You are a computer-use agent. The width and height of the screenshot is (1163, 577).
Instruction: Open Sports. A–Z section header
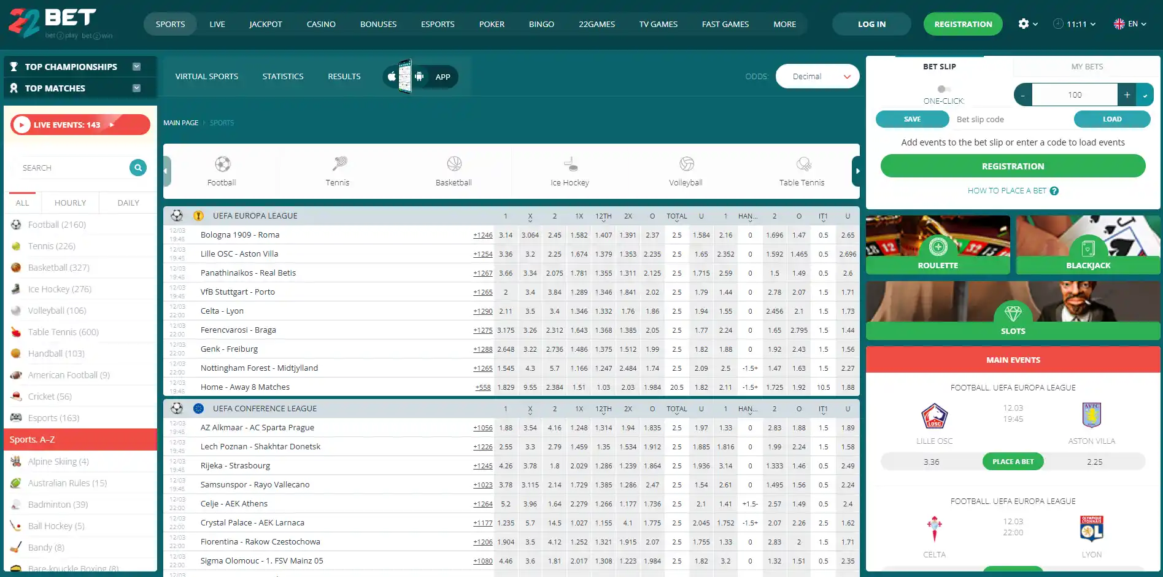tap(80, 440)
